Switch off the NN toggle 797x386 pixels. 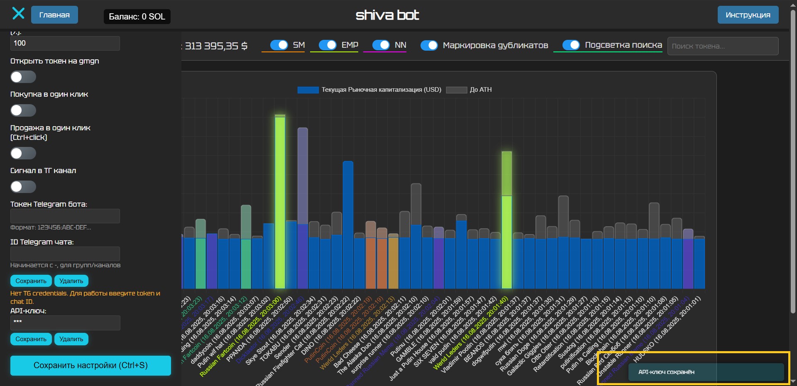point(381,45)
